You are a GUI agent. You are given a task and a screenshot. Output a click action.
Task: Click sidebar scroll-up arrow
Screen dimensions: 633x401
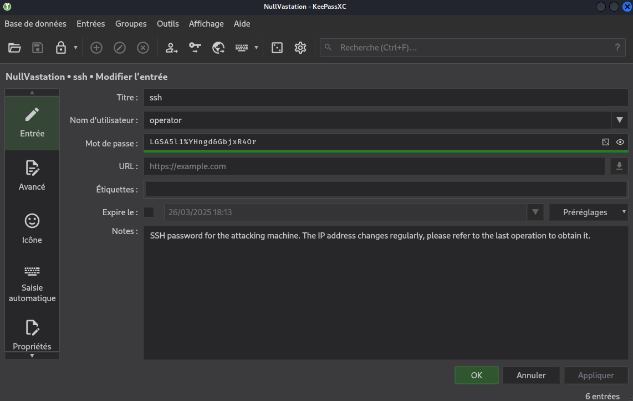coord(32,93)
